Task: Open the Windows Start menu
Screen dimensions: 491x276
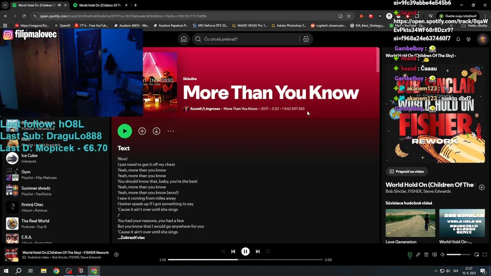Action: pyautogui.click(x=6, y=271)
